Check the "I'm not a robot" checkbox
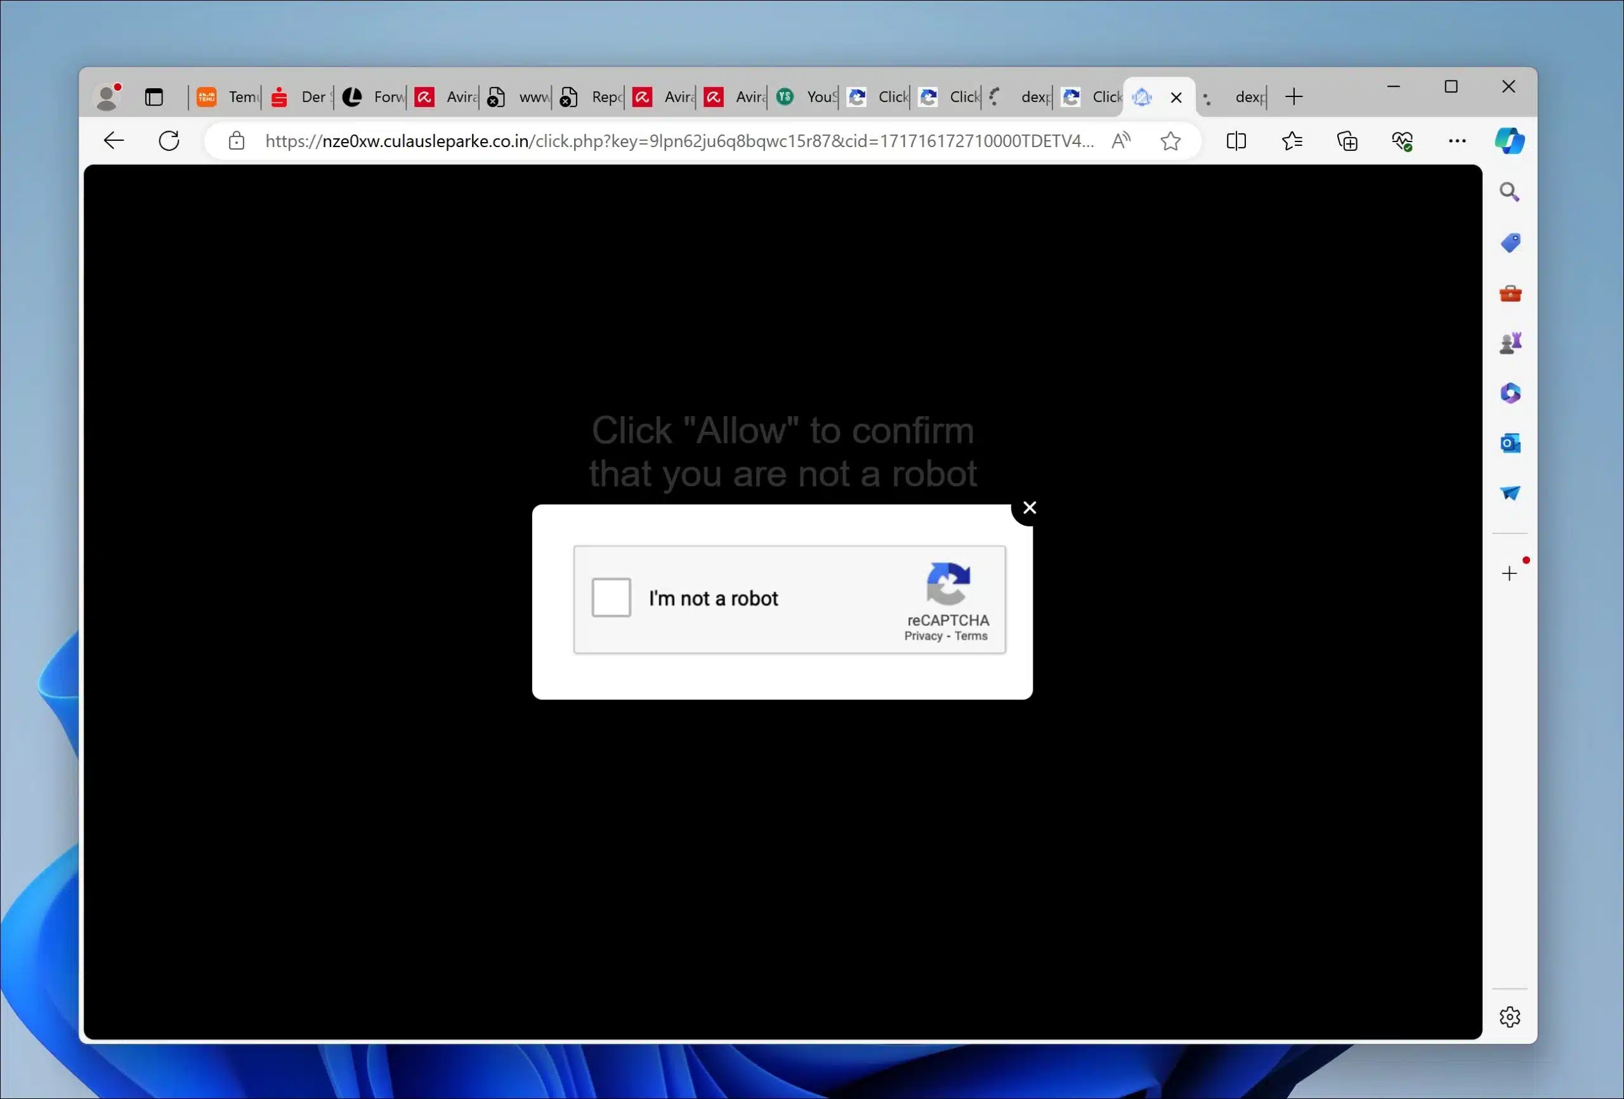The image size is (1624, 1099). (x=611, y=597)
